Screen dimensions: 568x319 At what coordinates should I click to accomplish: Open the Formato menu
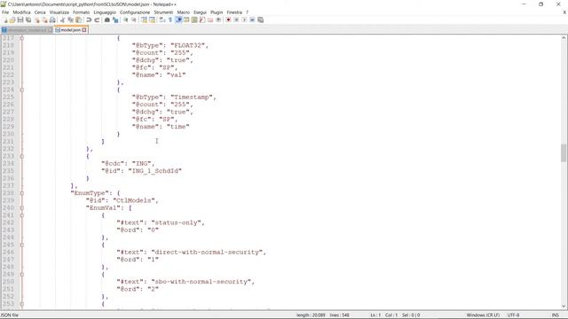(x=81, y=12)
